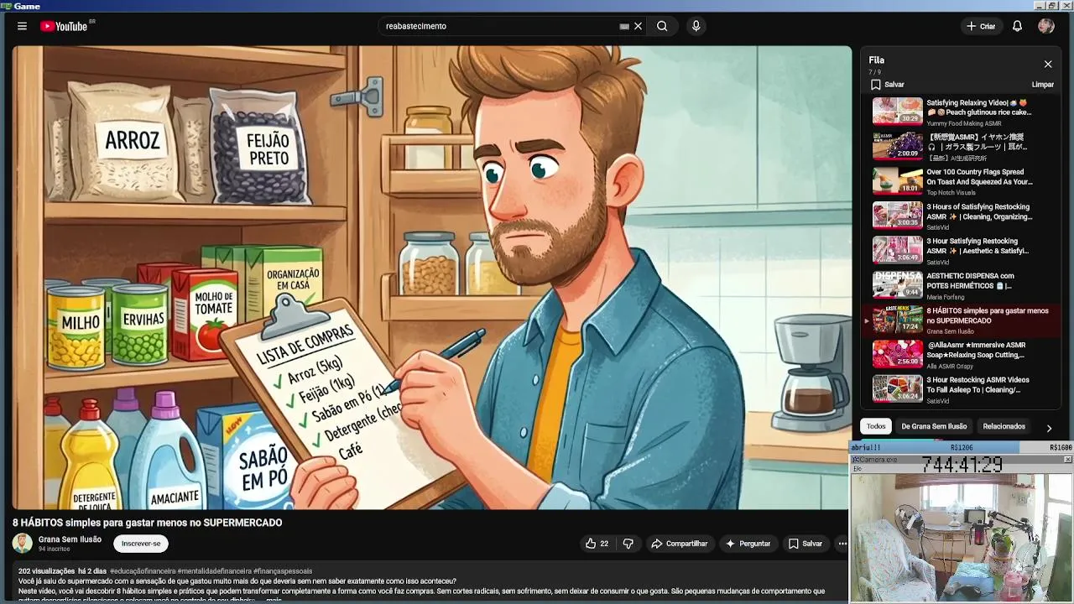Image resolution: width=1074 pixels, height=604 pixels.
Task: Open the more actions three-dot menu
Action: [842, 544]
